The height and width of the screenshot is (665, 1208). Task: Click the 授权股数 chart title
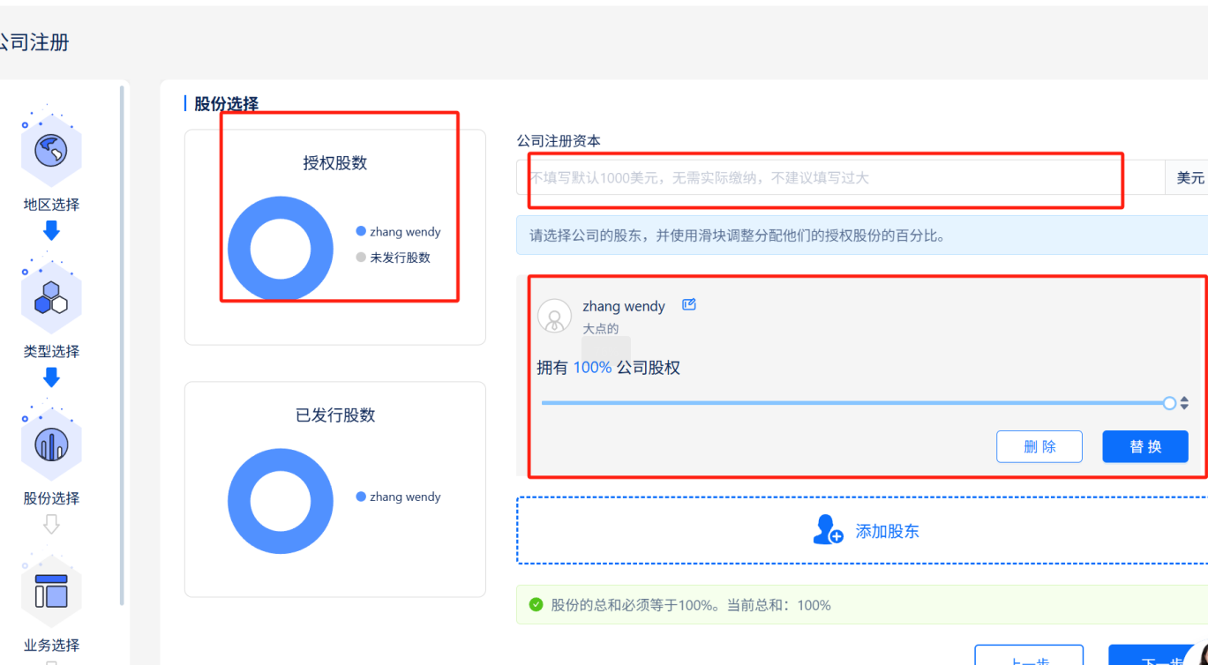click(x=335, y=163)
